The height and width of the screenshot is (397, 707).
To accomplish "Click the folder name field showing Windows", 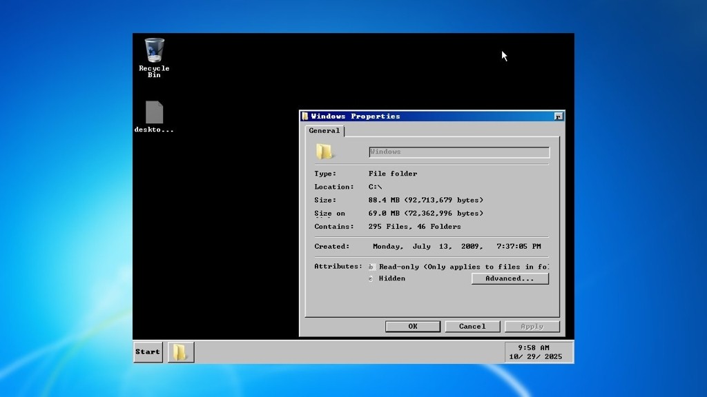I will pos(459,152).
